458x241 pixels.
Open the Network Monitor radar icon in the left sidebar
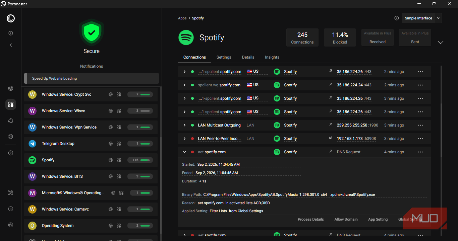click(11, 88)
